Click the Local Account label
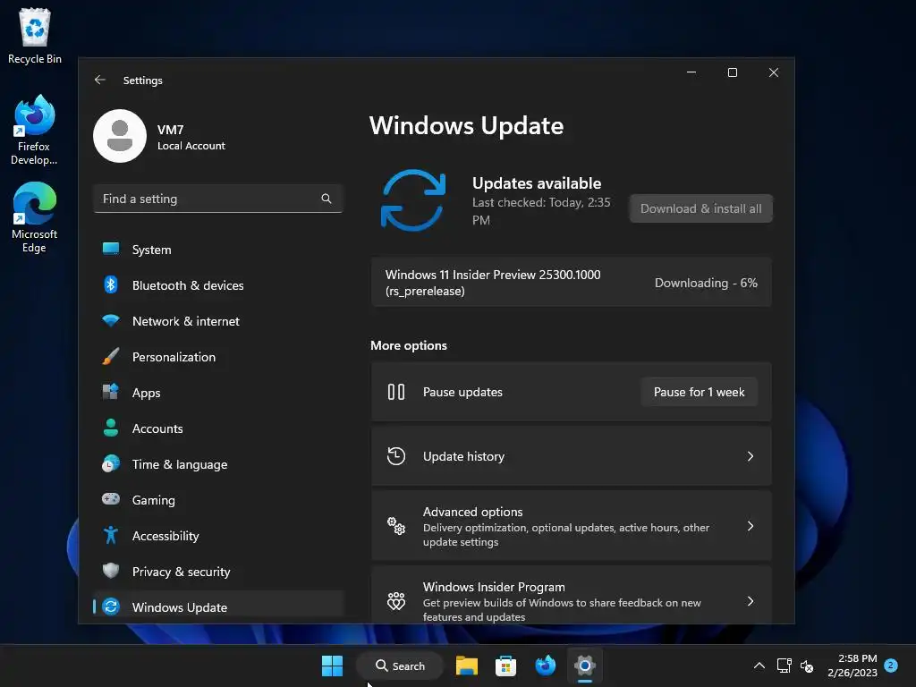 coord(191,146)
